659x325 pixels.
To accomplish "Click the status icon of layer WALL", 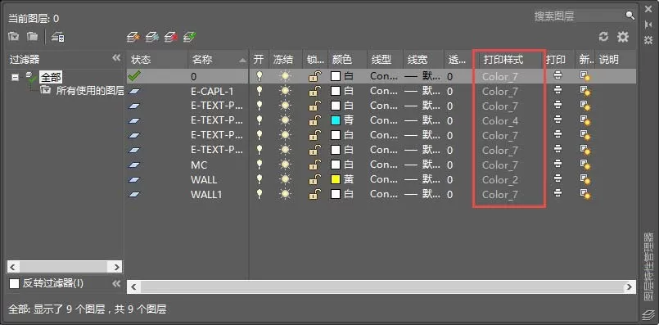I will (135, 179).
